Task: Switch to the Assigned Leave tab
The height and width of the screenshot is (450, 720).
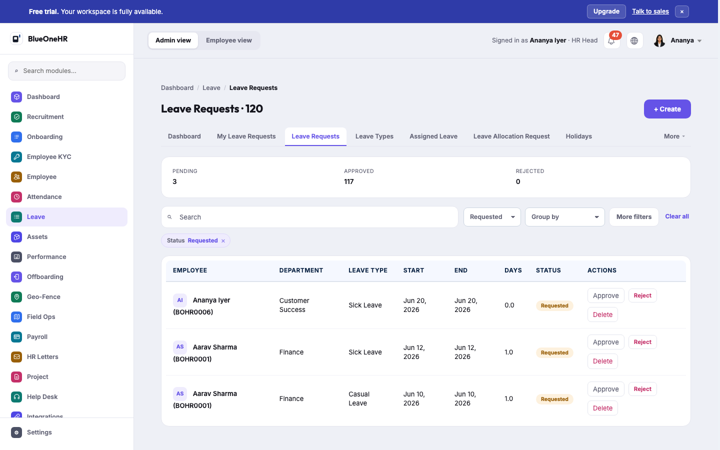Action: tap(433, 136)
